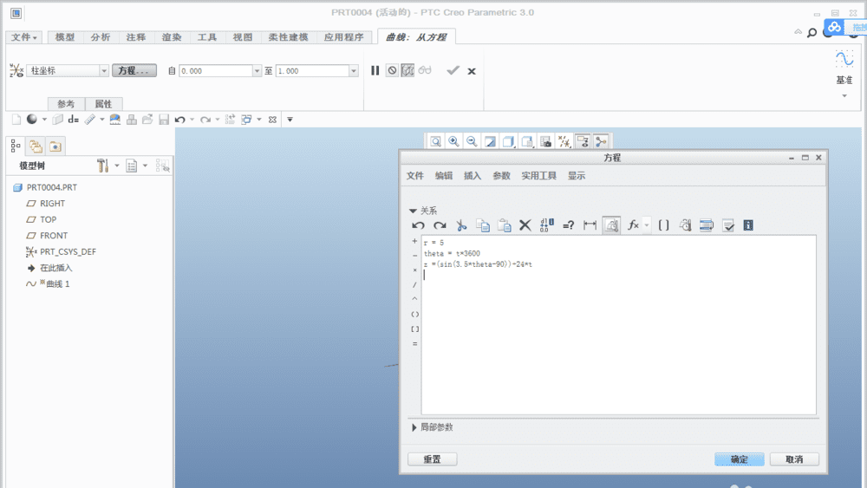Viewport: 867px width, 488px height.
Task: Click into the relations text editor area
Action: (x=618, y=325)
